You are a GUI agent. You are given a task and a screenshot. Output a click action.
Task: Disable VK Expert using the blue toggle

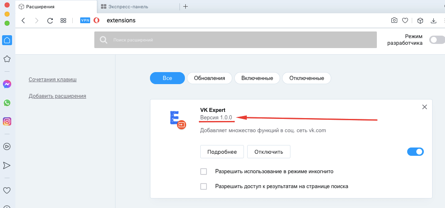[x=415, y=152]
